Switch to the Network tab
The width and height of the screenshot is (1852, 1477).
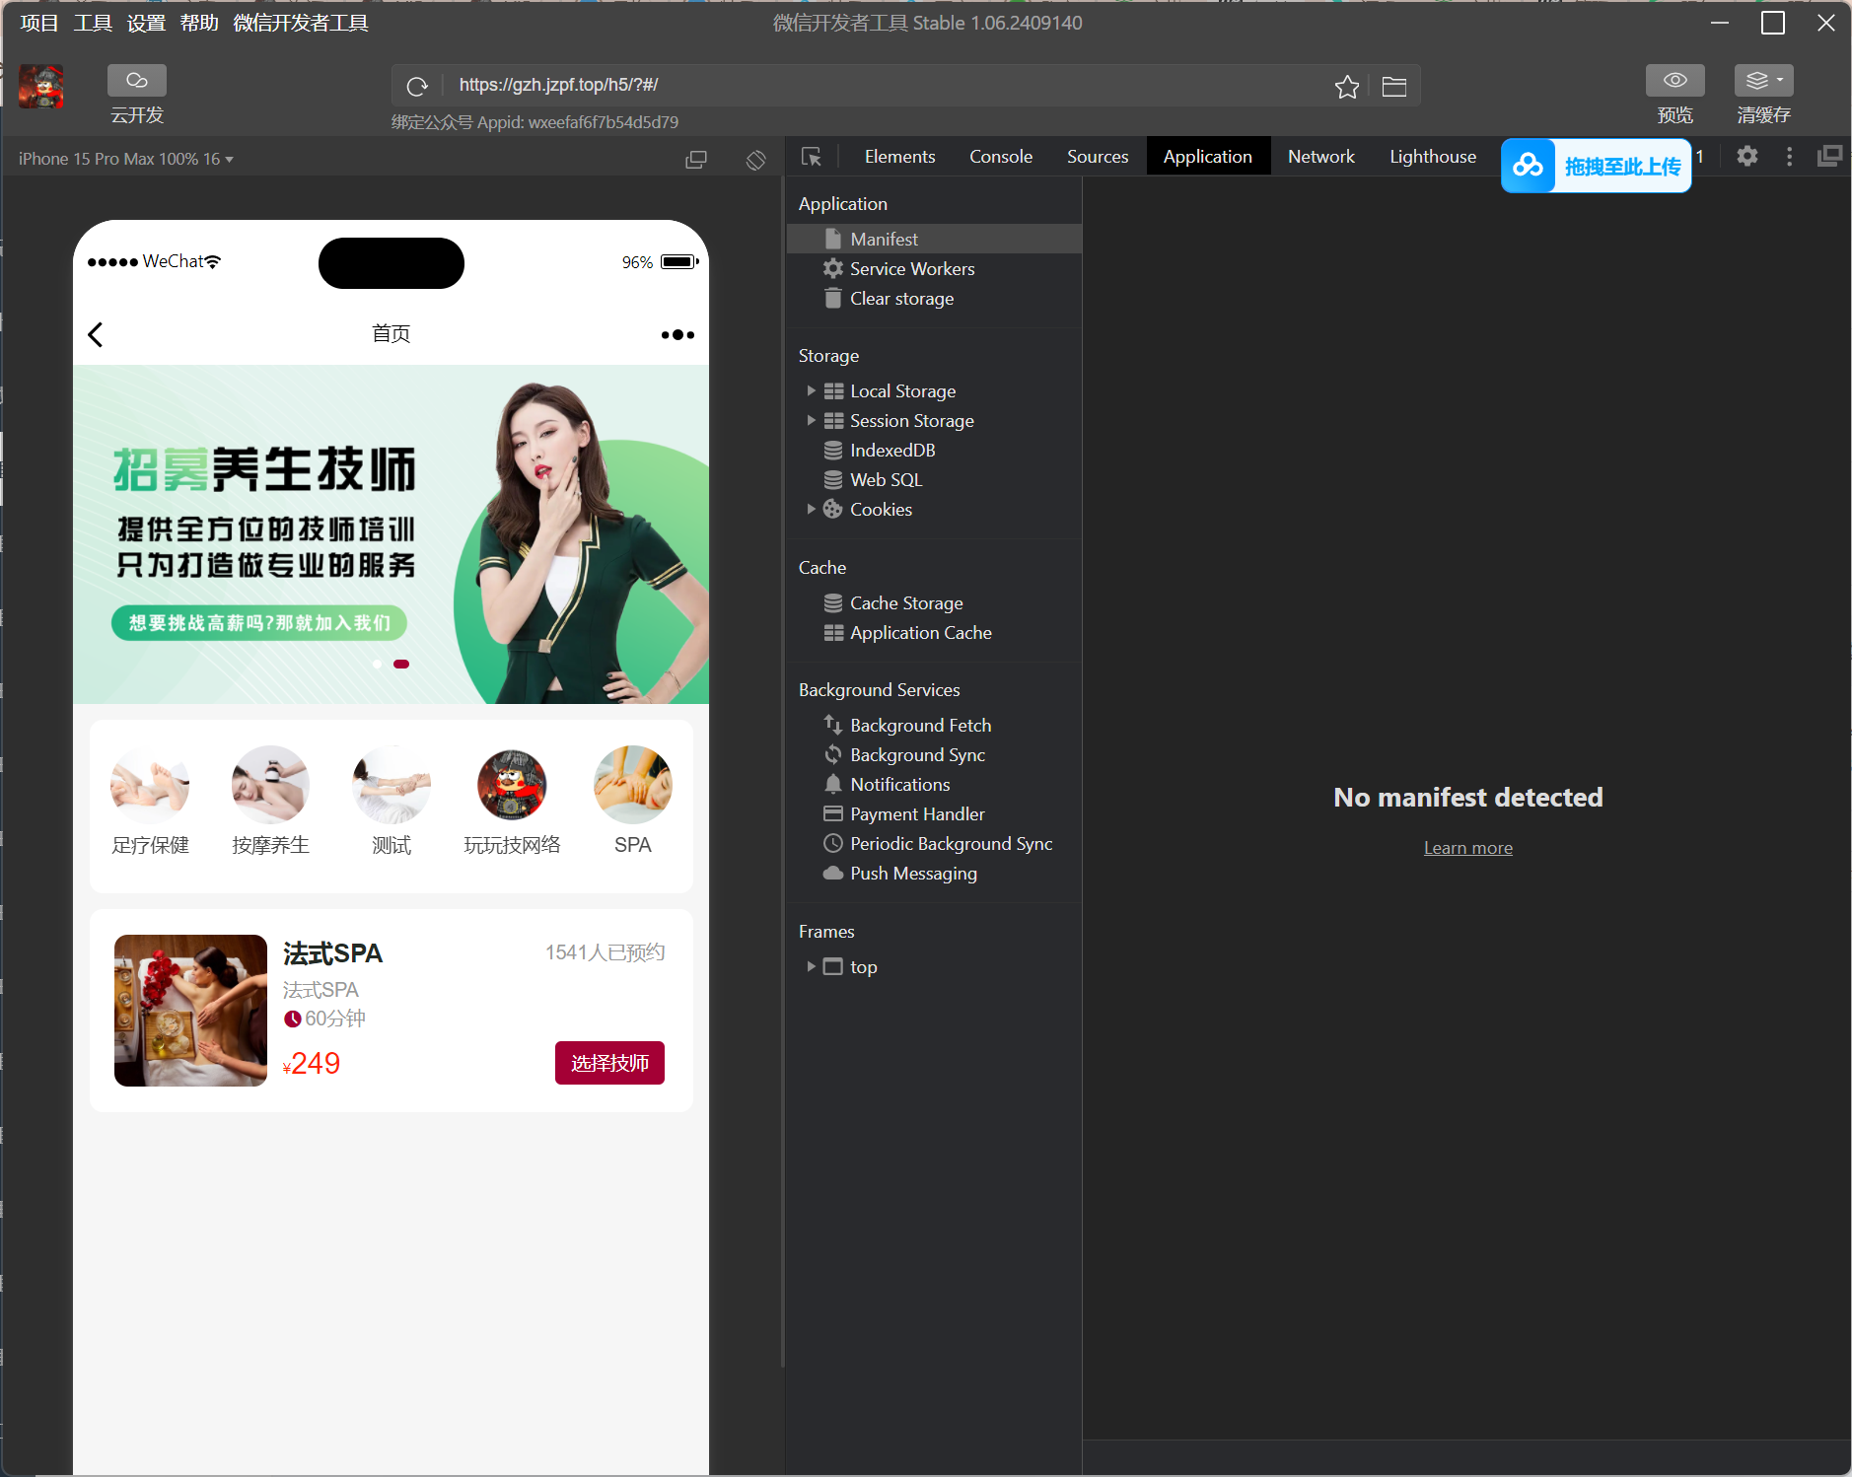1320,157
